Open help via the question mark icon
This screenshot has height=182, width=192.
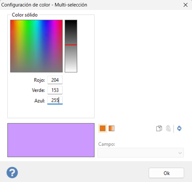pyautogui.click(x=12, y=173)
